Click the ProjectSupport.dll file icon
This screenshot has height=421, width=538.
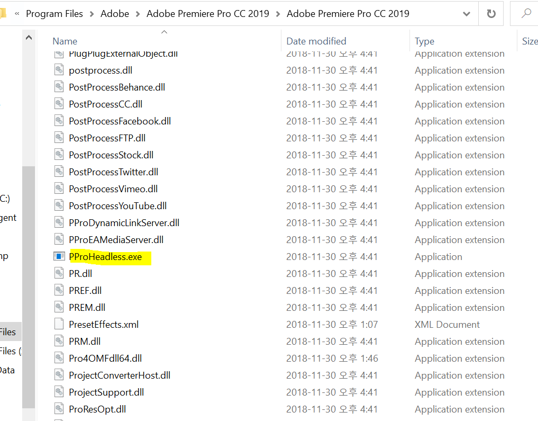pos(59,392)
